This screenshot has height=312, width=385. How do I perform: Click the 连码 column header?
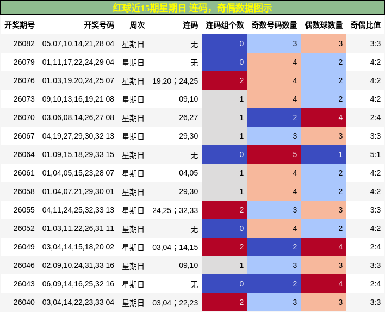(190, 25)
